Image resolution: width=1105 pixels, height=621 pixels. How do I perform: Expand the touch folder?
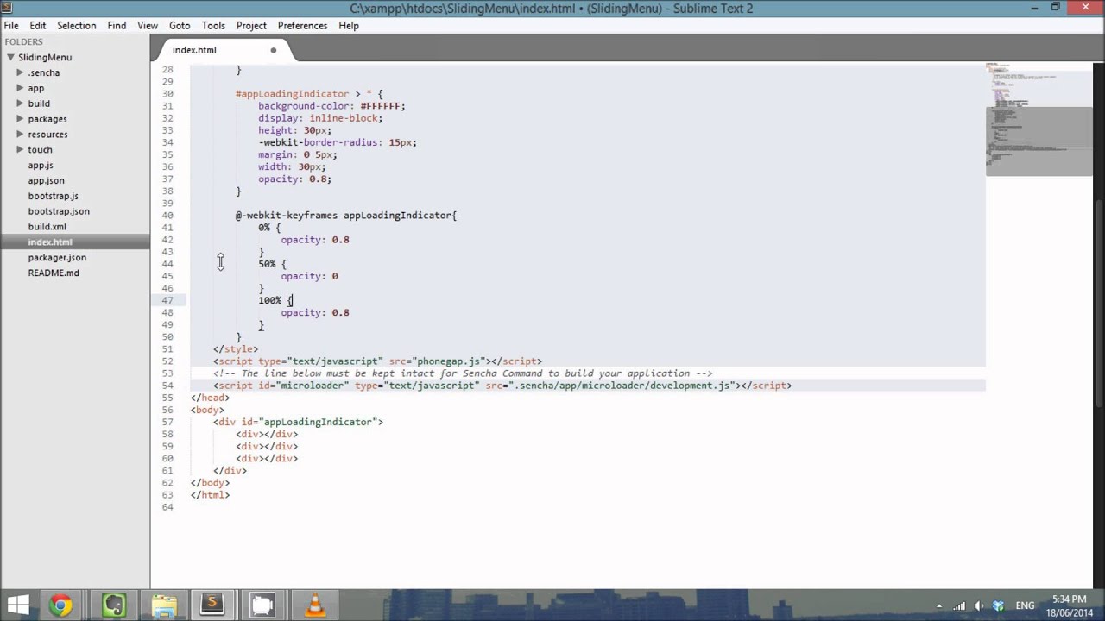point(20,150)
